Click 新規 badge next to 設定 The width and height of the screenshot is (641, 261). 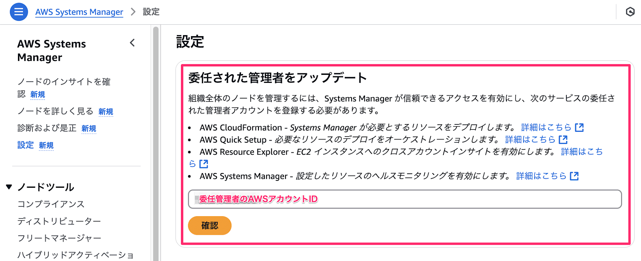[x=46, y=146]
